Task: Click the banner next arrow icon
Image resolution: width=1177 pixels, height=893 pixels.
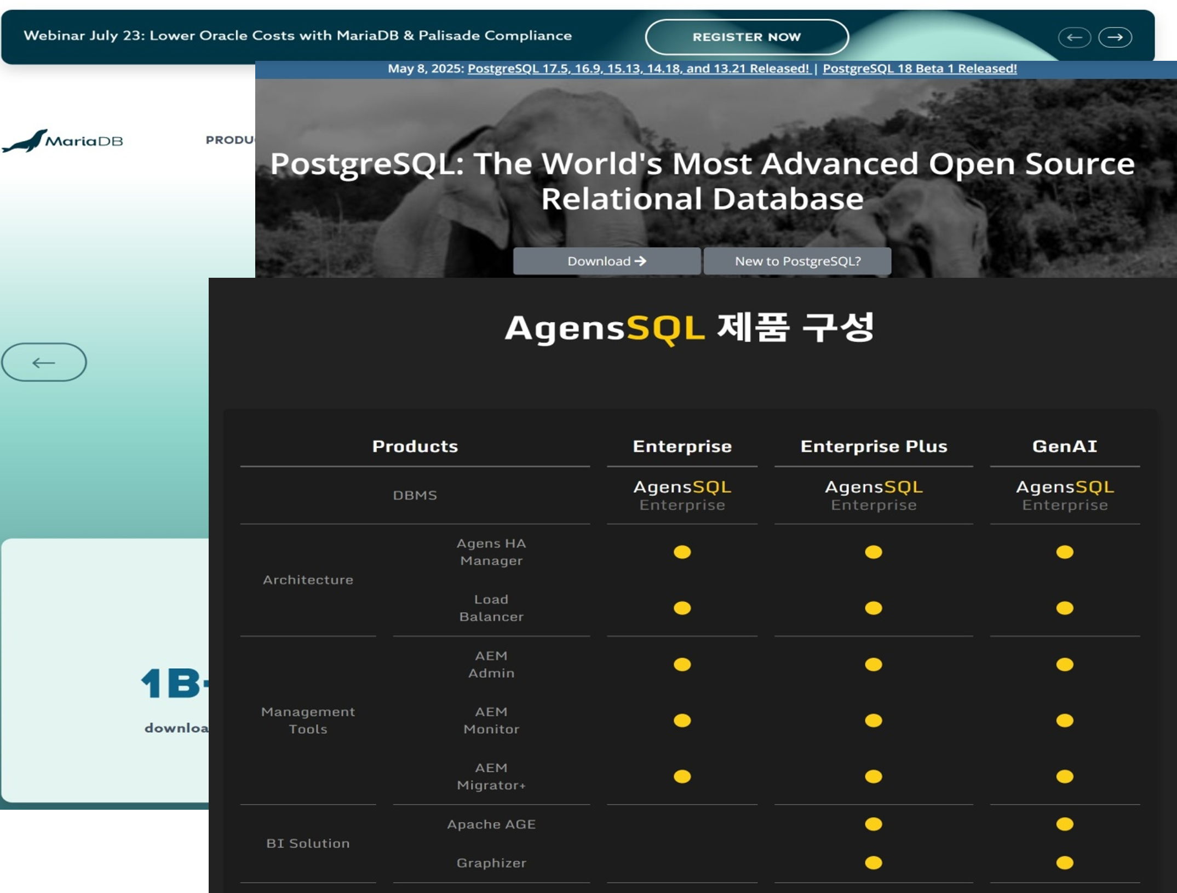Action: [1115, 37]
